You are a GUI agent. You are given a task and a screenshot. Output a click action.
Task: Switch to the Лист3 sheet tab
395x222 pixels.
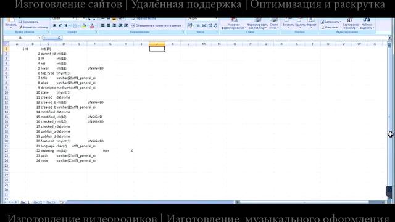point(51,202)
